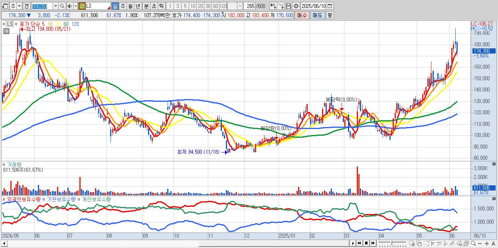Click the rewind chart replay button
Viewport: 498px width, 248px height.
(x=359, y=243)
